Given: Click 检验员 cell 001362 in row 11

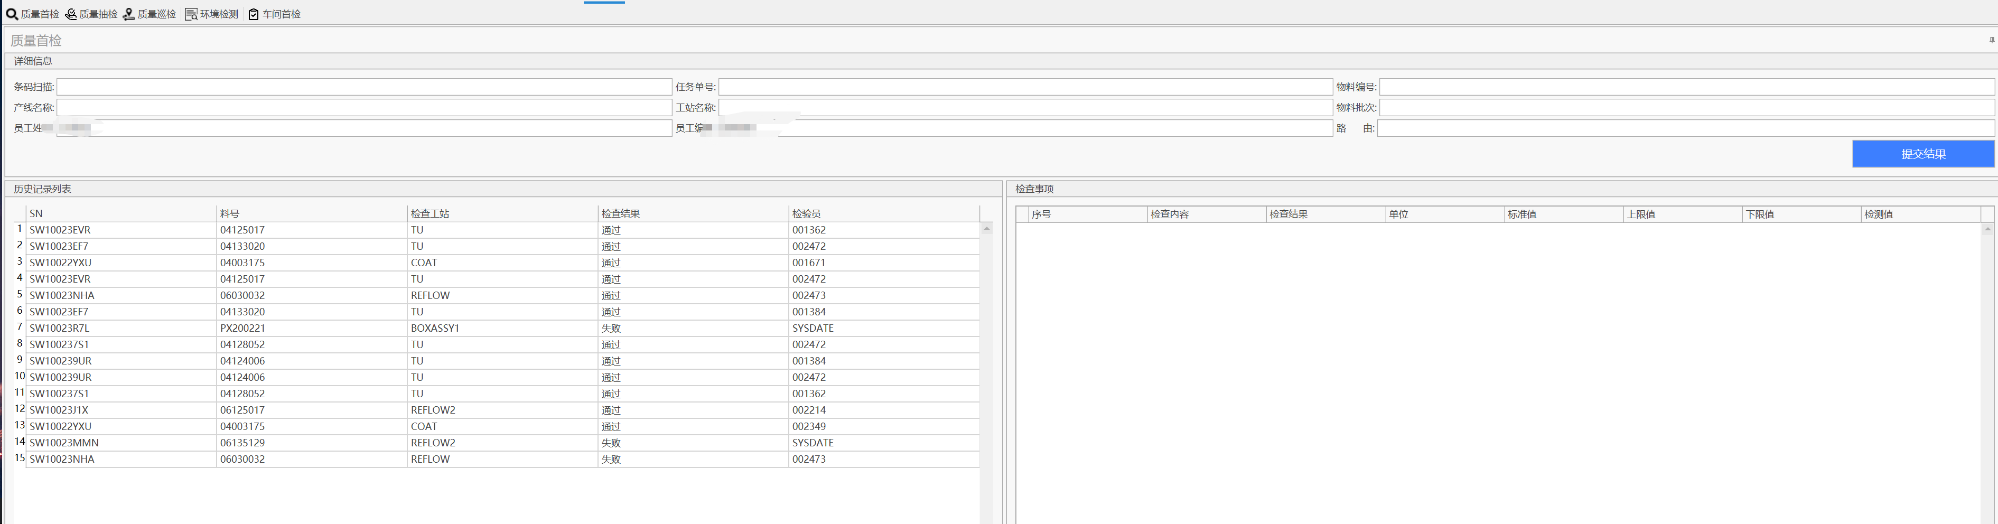Looking at the screenshot, I should click(x=884, y=394).
